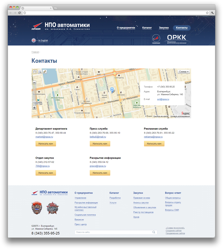Close the current browser tab
The height and width of the screenshot is (249, 223).
coord(51,8)
